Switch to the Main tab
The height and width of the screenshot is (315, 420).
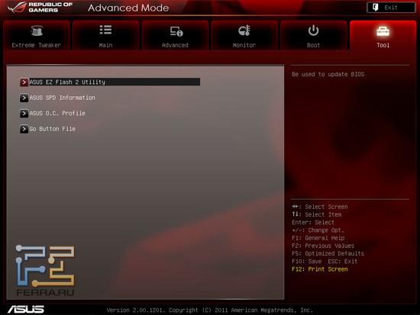[x=106, y=35]
